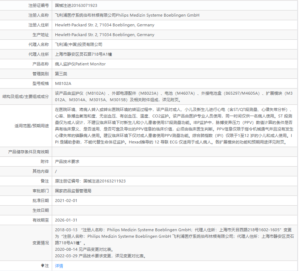299x271 pixels.
Task: Click original registration number 国械注进20163211923
Action: pos(105,181)
